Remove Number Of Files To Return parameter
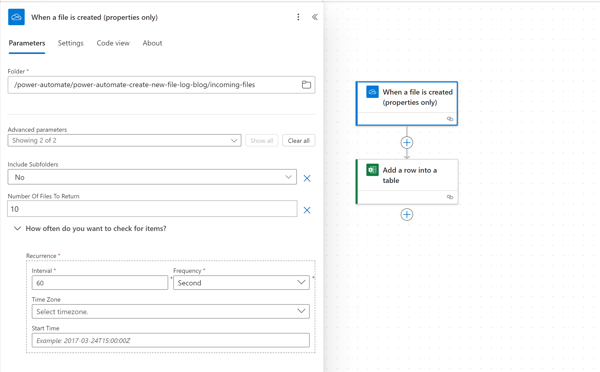Screen dimensions: 600x372 307,210
